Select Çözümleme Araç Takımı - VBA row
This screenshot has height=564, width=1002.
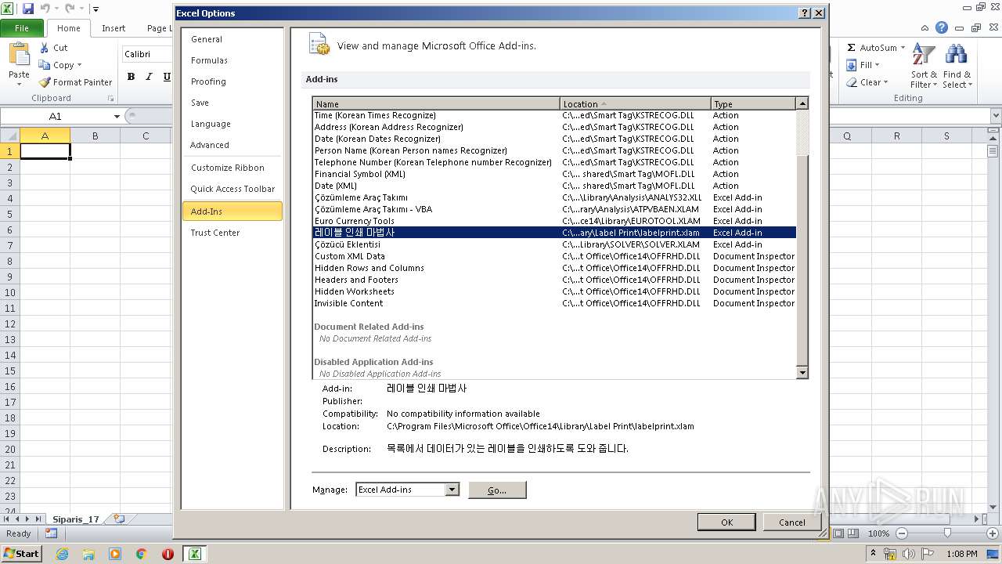pos(554,209)
